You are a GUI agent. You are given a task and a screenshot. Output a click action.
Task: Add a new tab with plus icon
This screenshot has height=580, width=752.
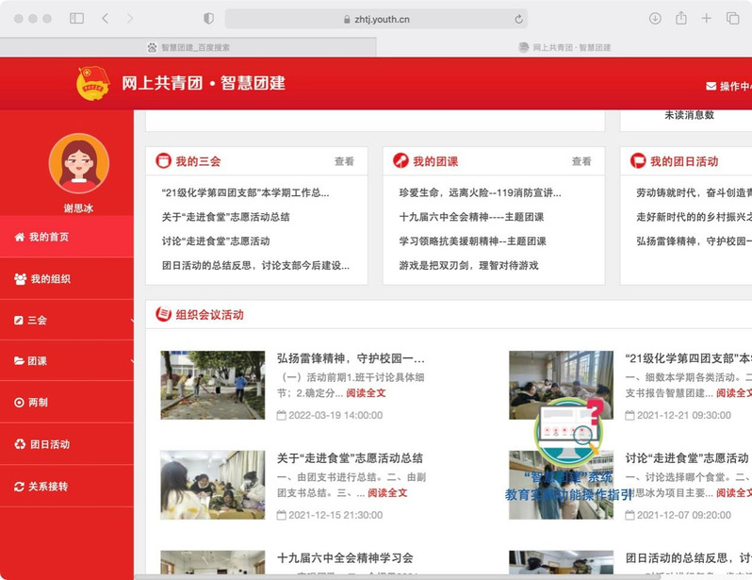coord(706,19)
